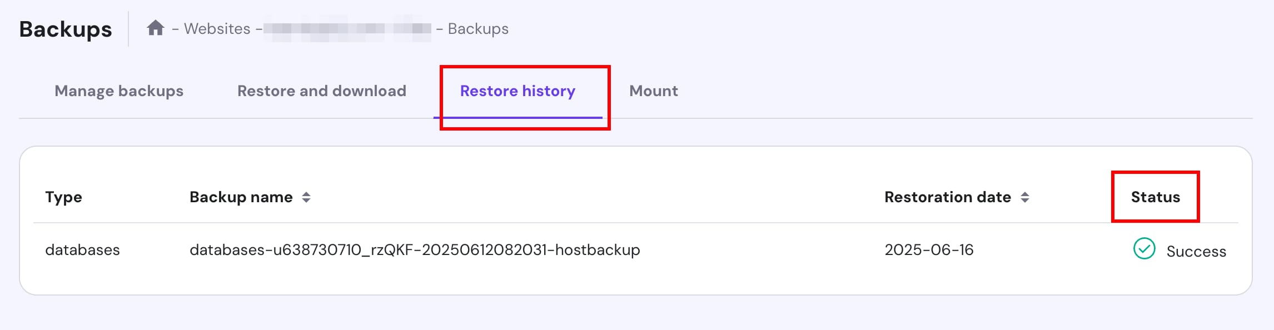Click the green success checkmark icon

(1144, 249)
